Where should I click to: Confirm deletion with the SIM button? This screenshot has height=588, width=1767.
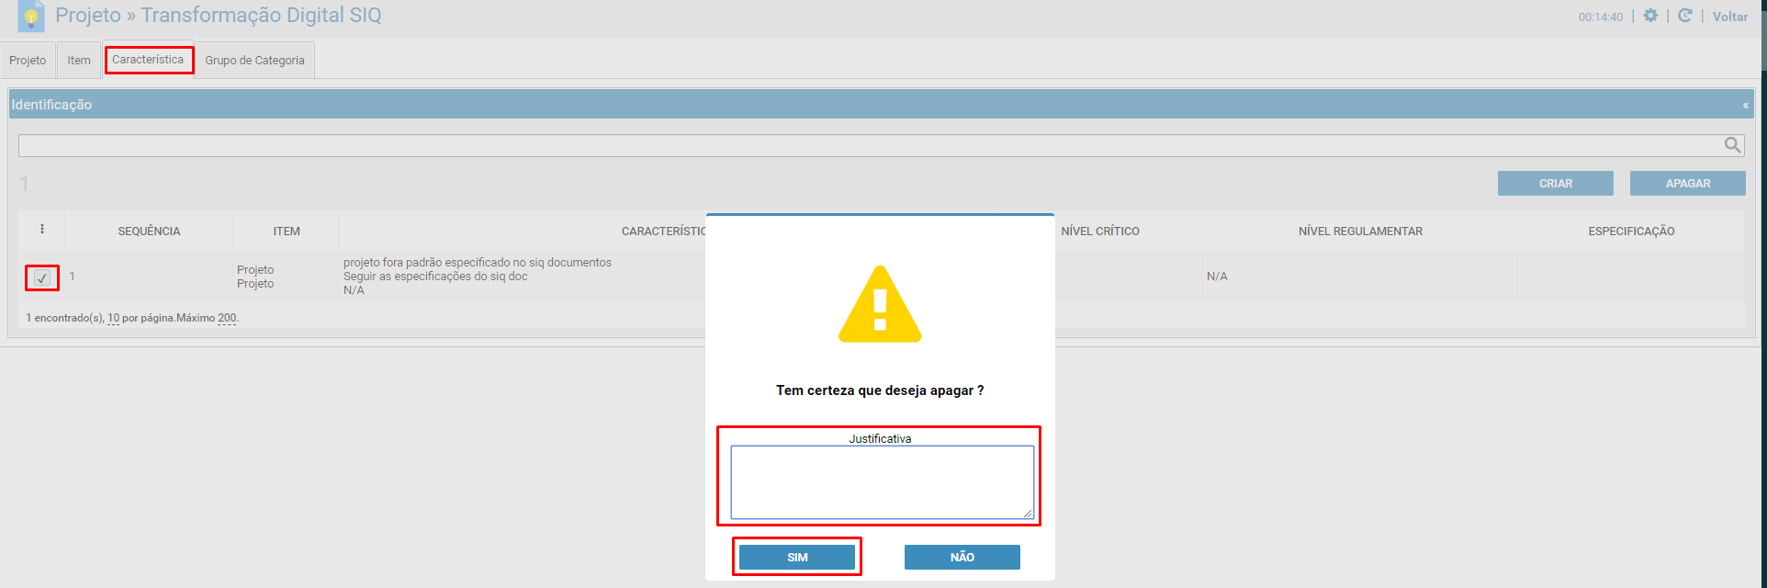797,558
